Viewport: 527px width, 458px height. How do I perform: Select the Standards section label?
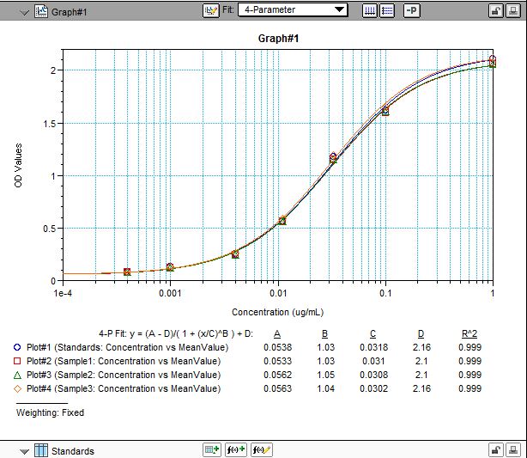73,451
